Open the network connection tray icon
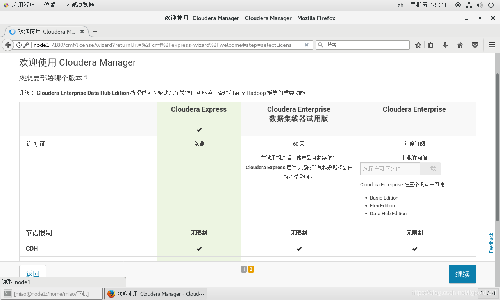500x300 pixels. tap(469, 5)
